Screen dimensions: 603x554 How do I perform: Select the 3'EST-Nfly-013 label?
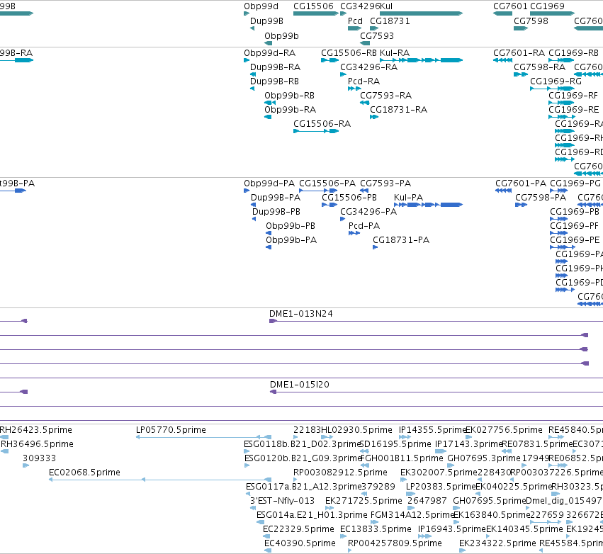[x=282, y=501]
